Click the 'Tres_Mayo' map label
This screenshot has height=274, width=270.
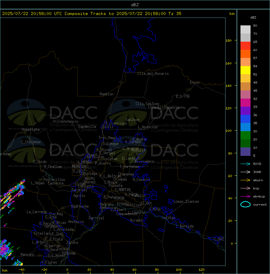pos(107,138)
